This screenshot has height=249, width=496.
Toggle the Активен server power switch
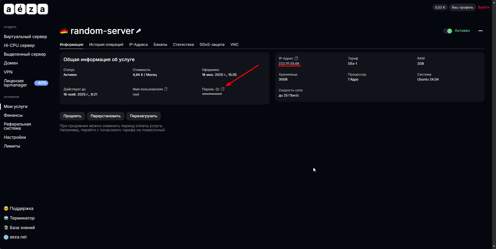(447, 31)
